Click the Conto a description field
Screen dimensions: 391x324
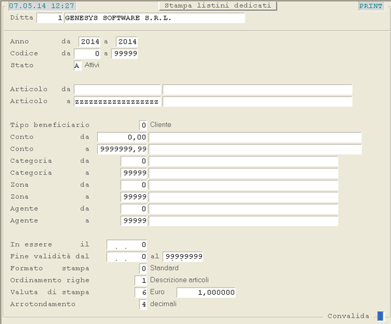pos(255,149)
